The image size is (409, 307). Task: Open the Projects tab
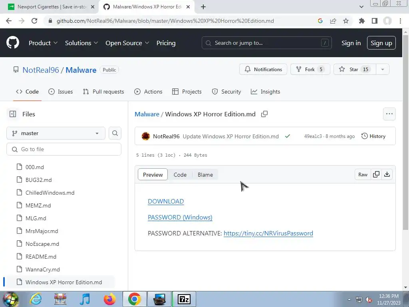tap(187, 92)
